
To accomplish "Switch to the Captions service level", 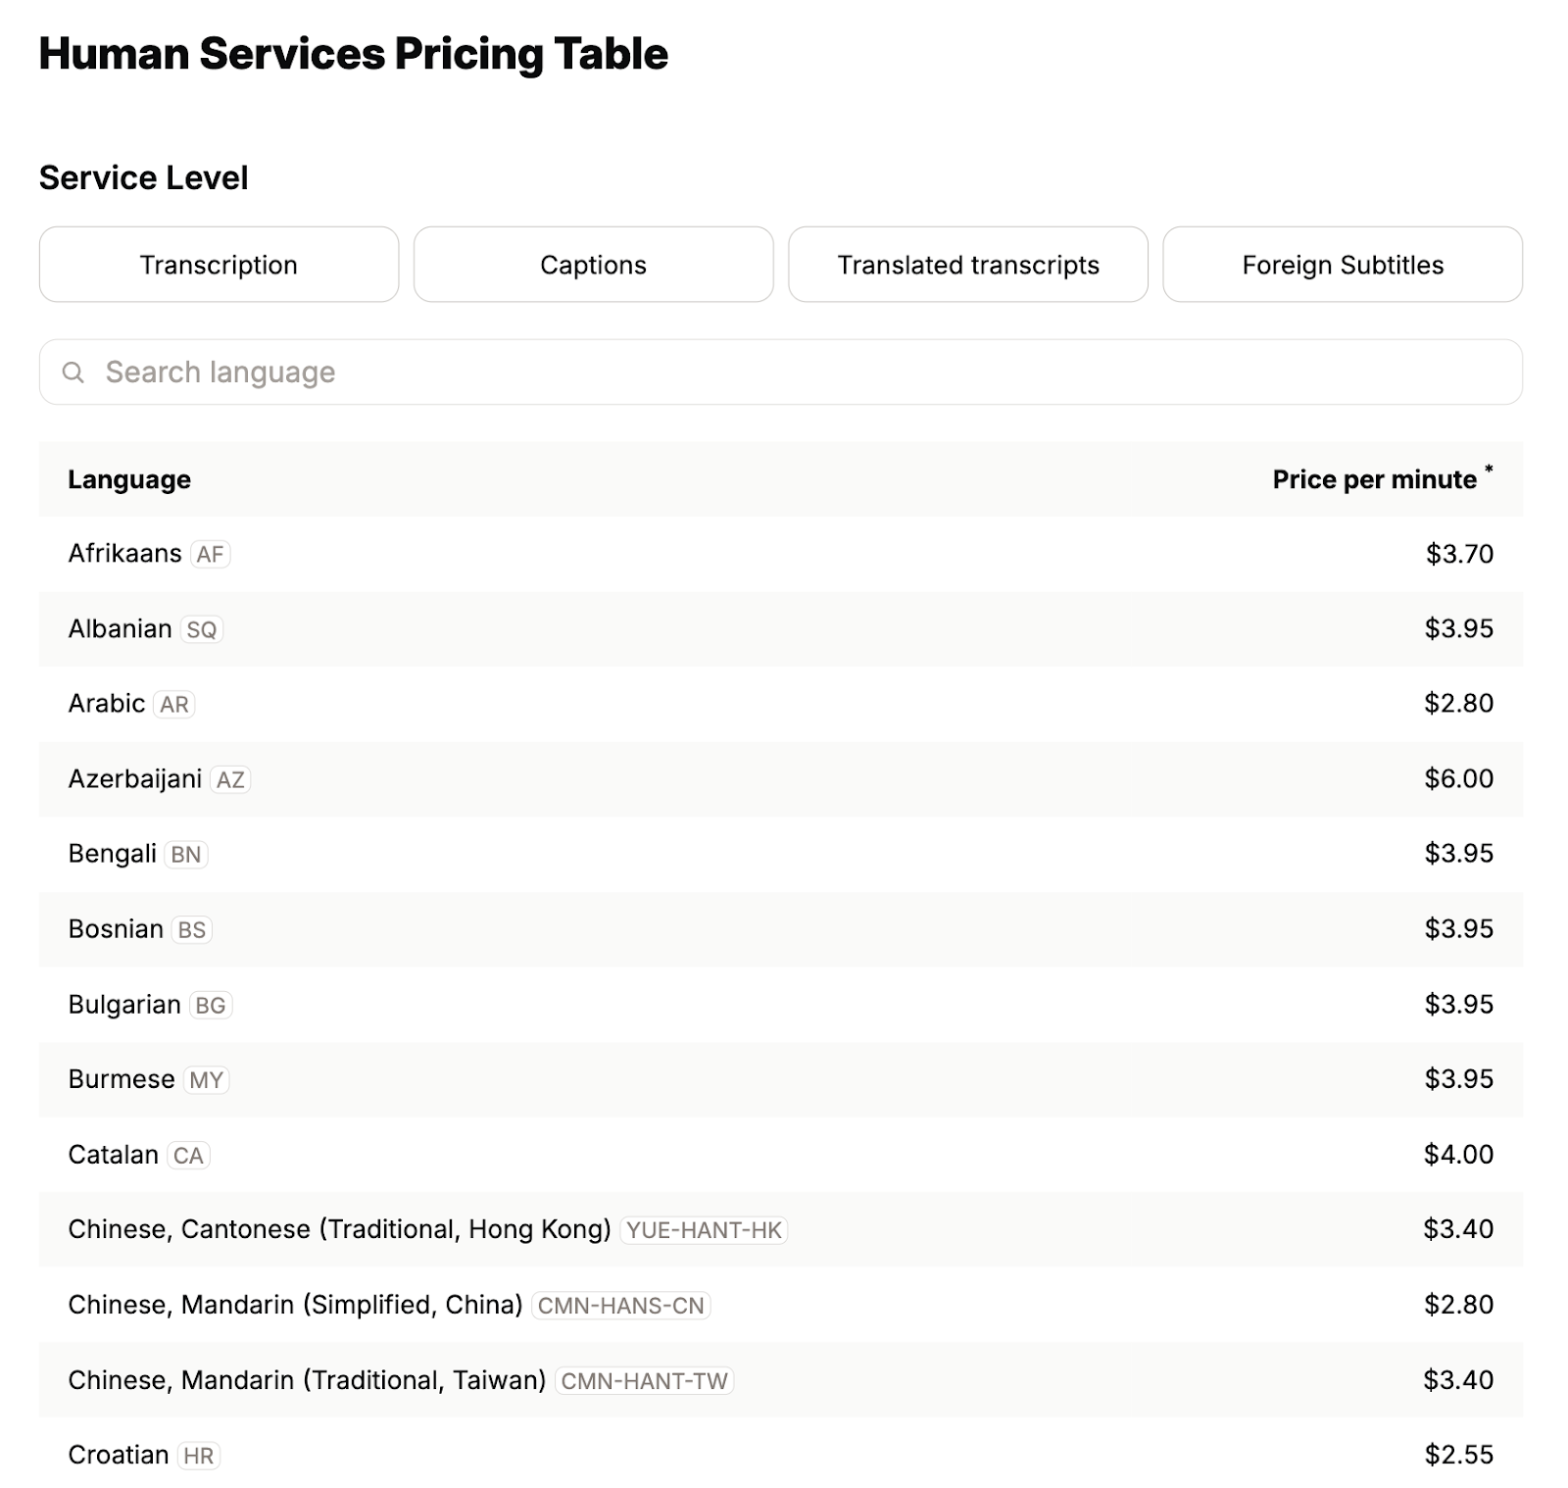I will pos(593,264).
